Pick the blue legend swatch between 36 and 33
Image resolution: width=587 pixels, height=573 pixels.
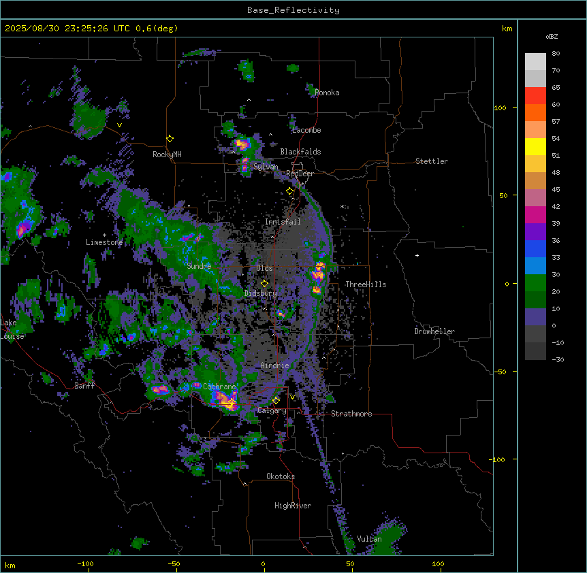click(535, 248)
